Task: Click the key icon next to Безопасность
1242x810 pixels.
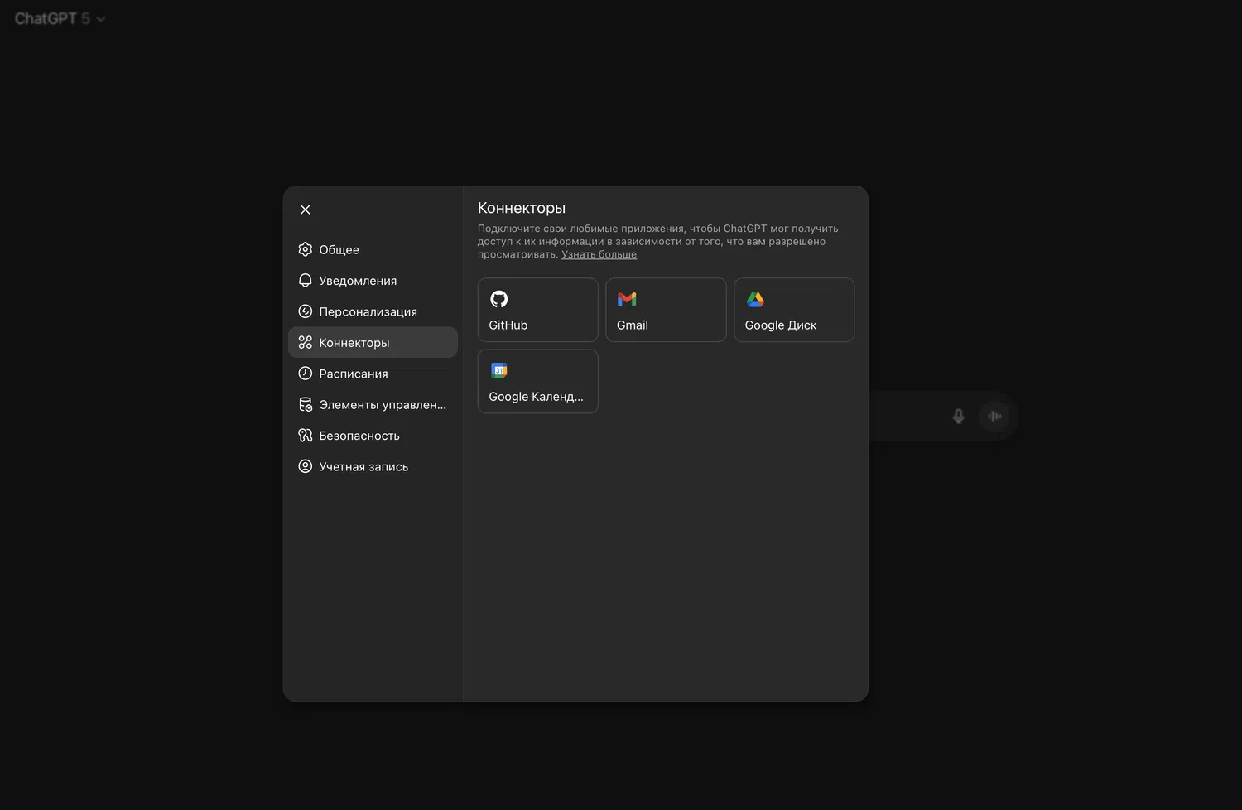Action: (x=306, y=436)
